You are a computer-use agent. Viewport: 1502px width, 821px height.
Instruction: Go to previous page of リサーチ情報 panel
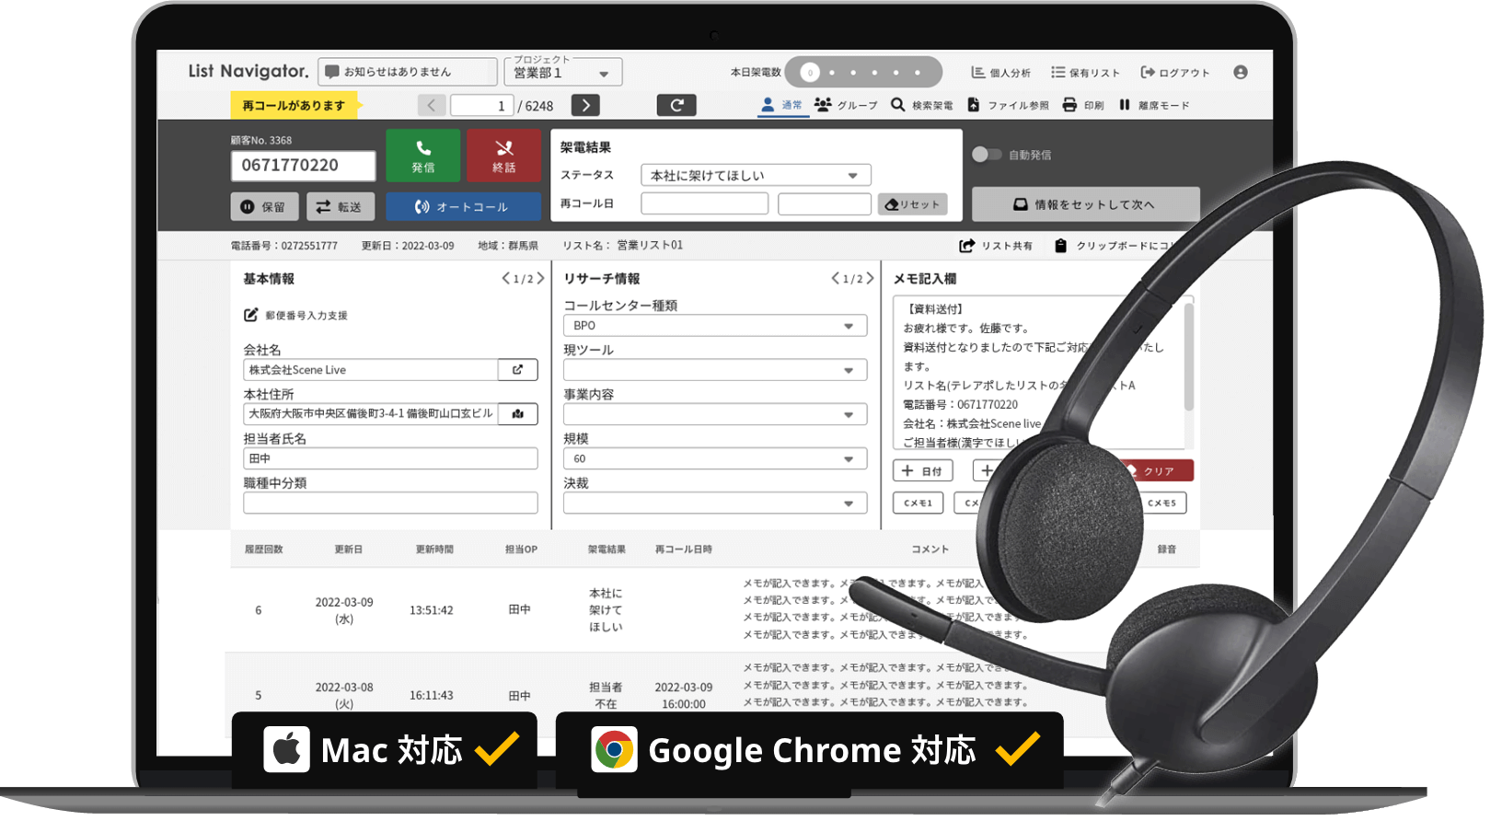pos(835,278)
